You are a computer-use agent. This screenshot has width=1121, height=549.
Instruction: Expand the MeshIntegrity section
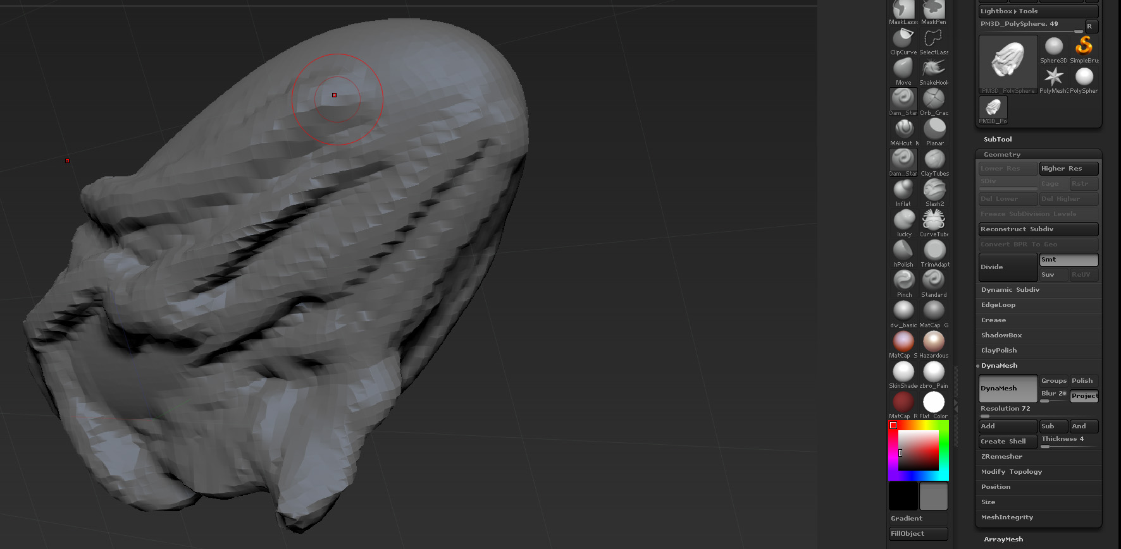point(1007,517)
